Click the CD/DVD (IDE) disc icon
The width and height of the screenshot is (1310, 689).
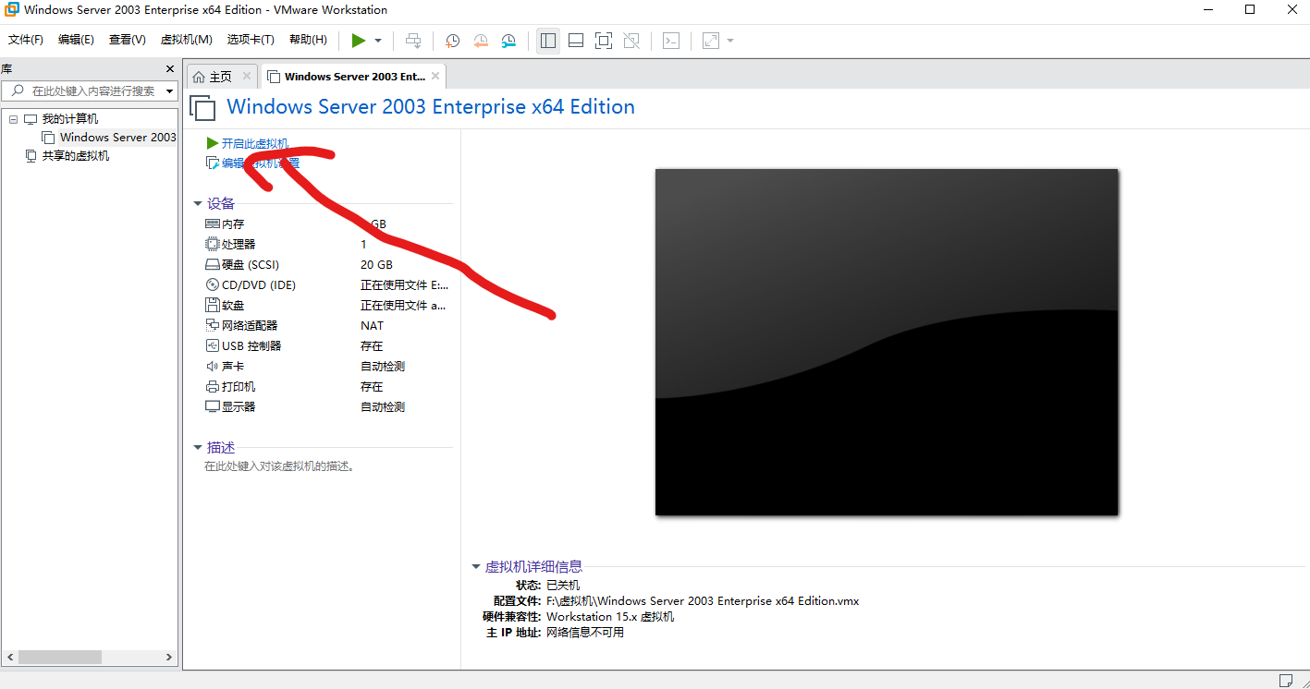213,285
